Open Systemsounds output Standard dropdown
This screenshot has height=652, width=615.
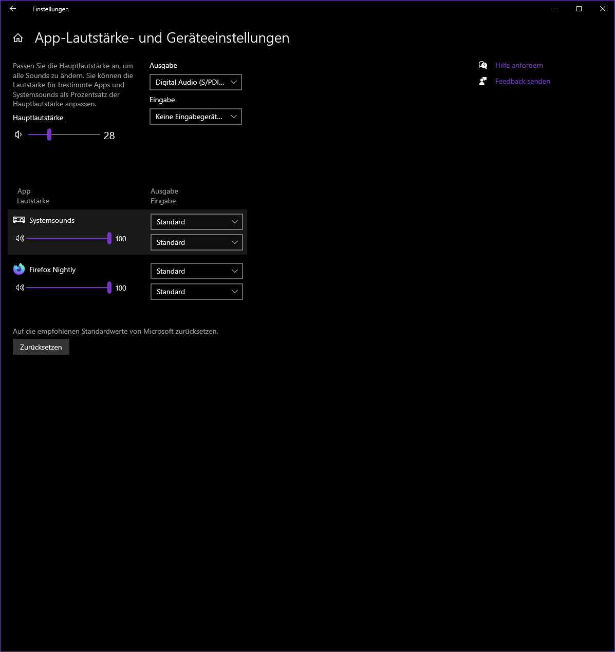[x=197, y=222]
